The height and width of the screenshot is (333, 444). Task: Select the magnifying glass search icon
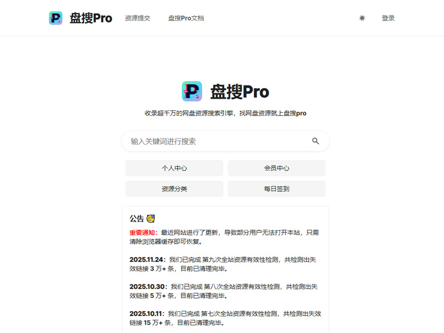point(316,141)
